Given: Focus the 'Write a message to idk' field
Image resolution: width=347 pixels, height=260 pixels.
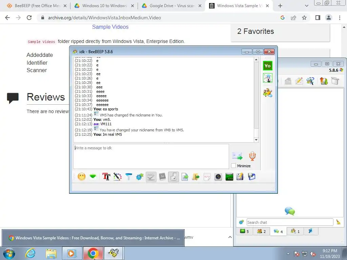Looking at the screenshot, I should click(x=151, y=156).
